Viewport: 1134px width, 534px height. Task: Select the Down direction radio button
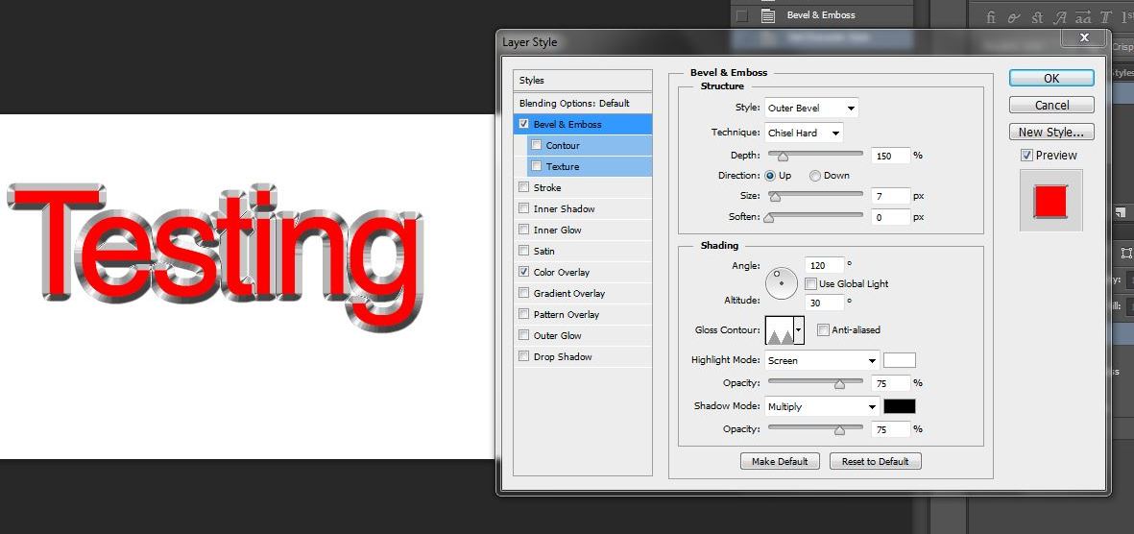tap(815, 176)
